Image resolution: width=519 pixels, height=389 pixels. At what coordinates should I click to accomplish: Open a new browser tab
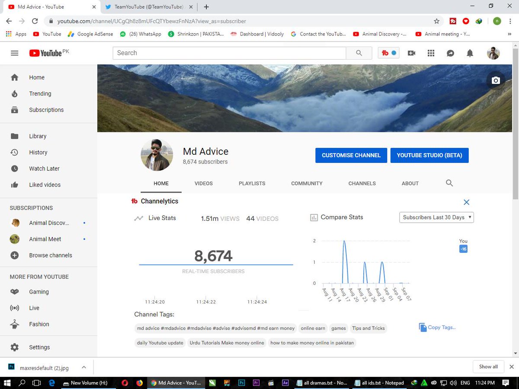[x=206, y=7]
